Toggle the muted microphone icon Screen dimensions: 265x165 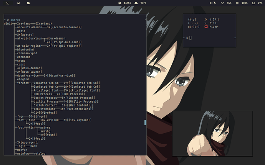click(215, 3)
